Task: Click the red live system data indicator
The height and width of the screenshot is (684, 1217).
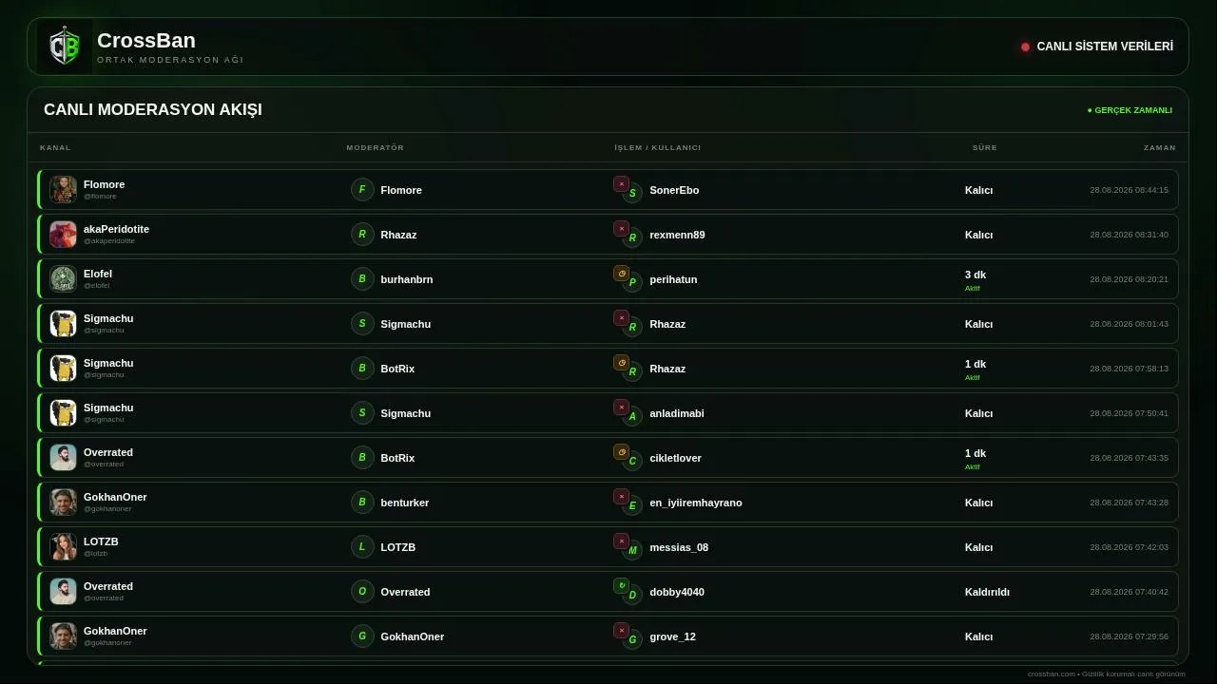Action: 1025,47
